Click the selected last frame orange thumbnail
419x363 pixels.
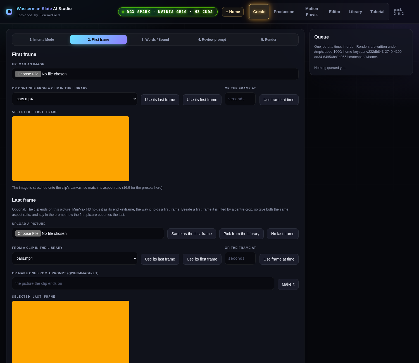tap(71, 332)
